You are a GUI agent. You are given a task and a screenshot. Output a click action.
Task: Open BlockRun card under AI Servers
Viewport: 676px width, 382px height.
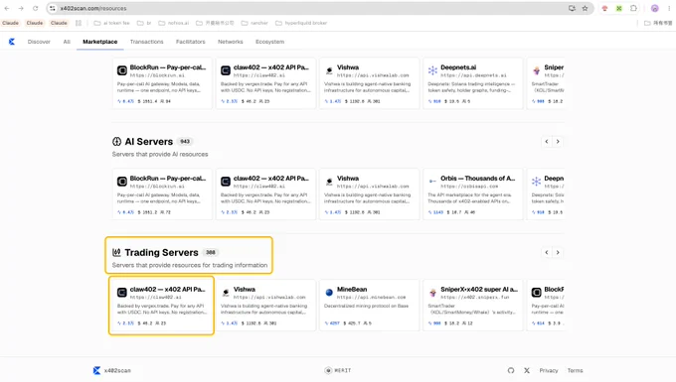coord(162,194)
